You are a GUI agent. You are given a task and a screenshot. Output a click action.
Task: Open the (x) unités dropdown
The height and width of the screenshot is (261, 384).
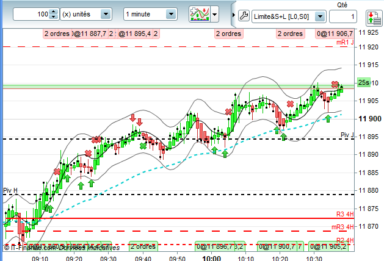point(106,14)
